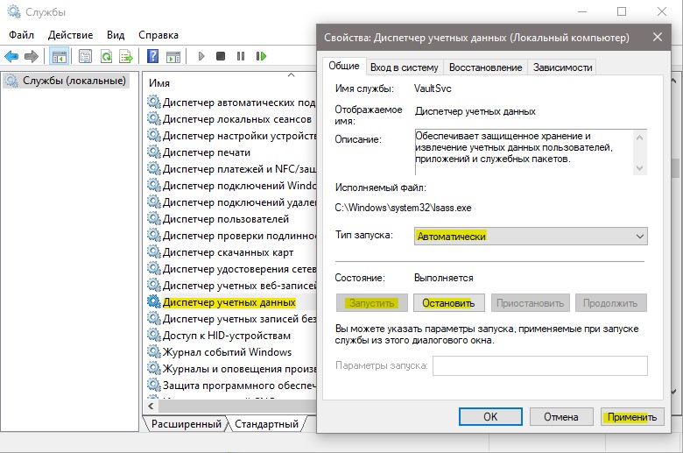
Task: Click the back arrow toolbar icon
Action: pos(11,56)
